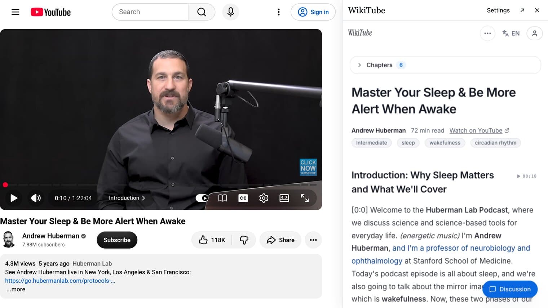Focus the YouTube search field
Image resolution: width=548 pixels, height=308 pixels.
(x=150, y=12)
